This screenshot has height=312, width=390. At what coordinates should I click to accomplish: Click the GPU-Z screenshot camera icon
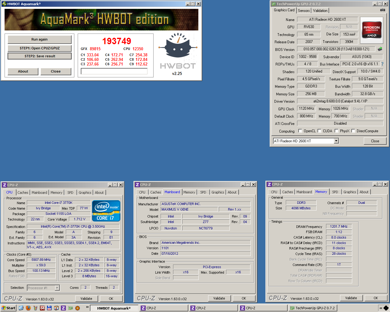(382, 10)
